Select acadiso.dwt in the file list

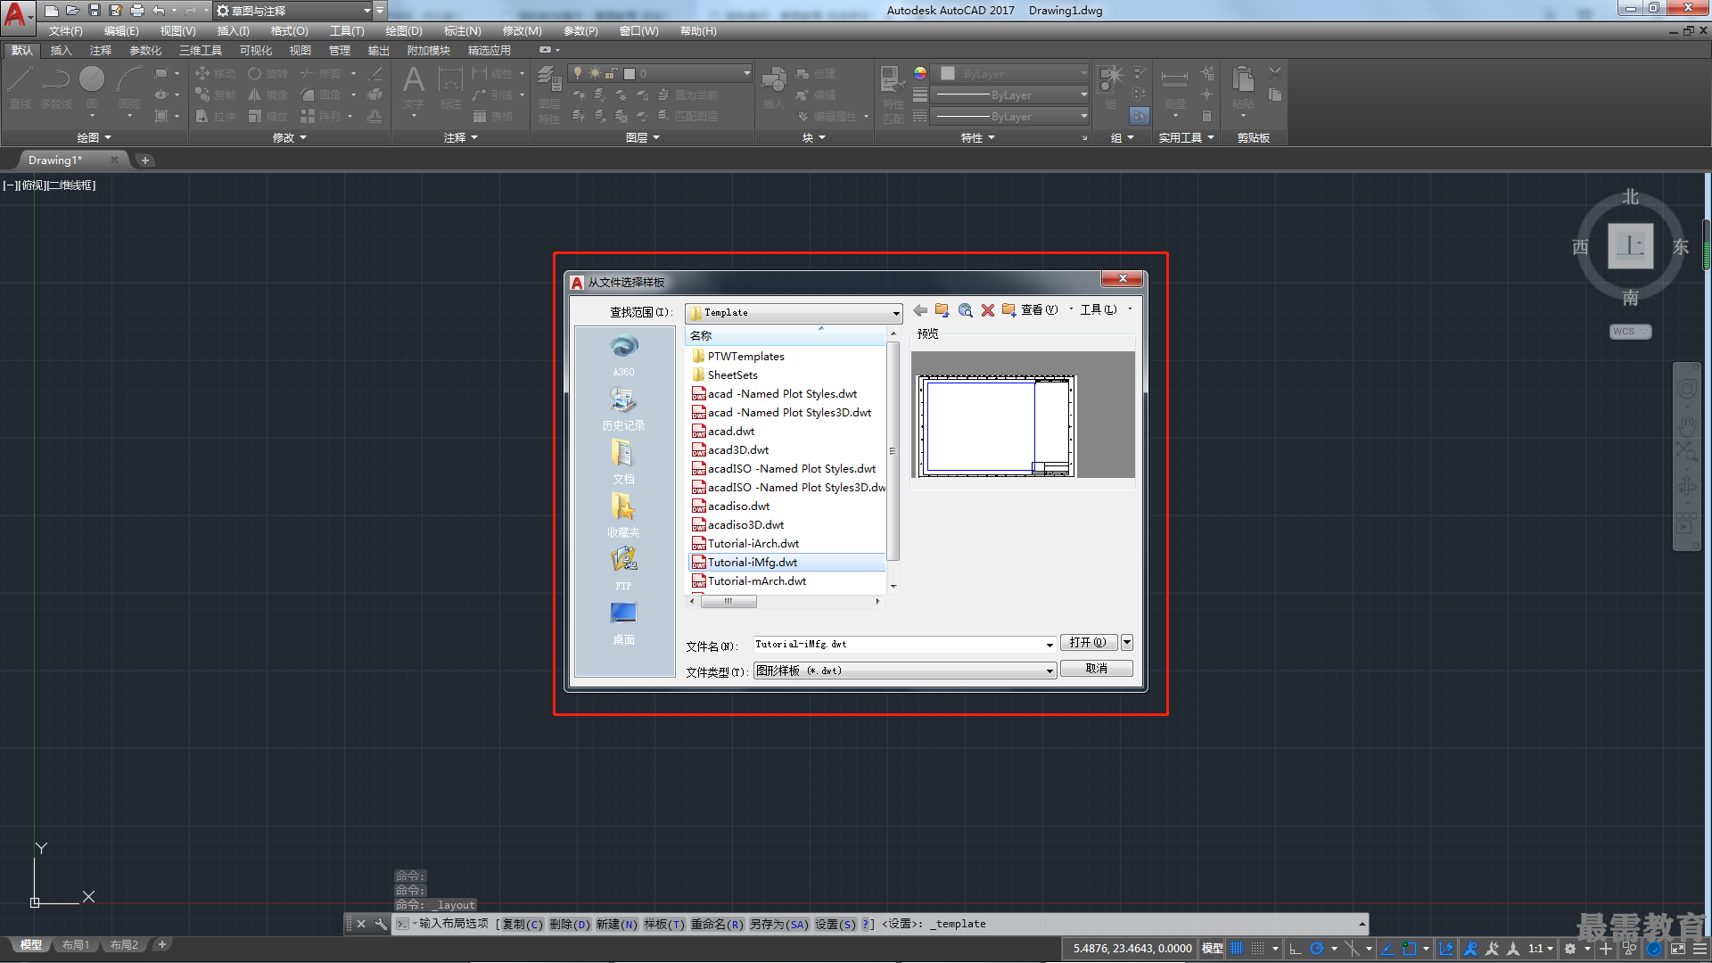tap(738, 506)
